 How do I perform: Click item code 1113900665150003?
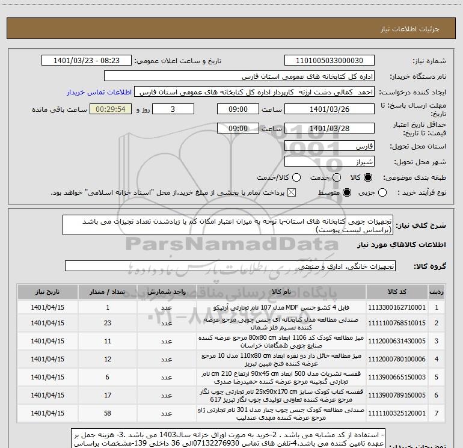(x=397, y=377)
